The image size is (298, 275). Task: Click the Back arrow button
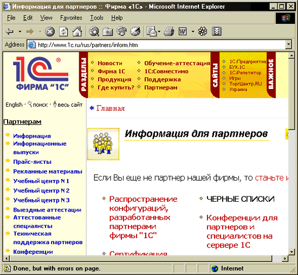(10, 31)
